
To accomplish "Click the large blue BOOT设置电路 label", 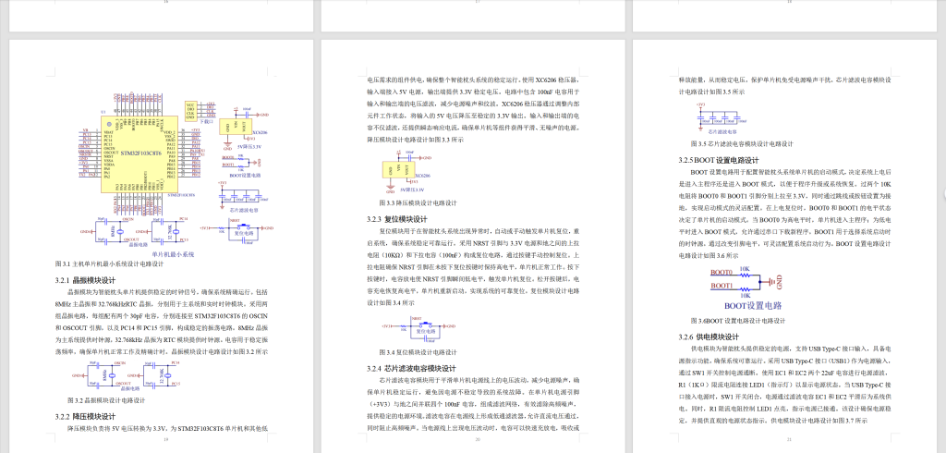I will (752, 306).
